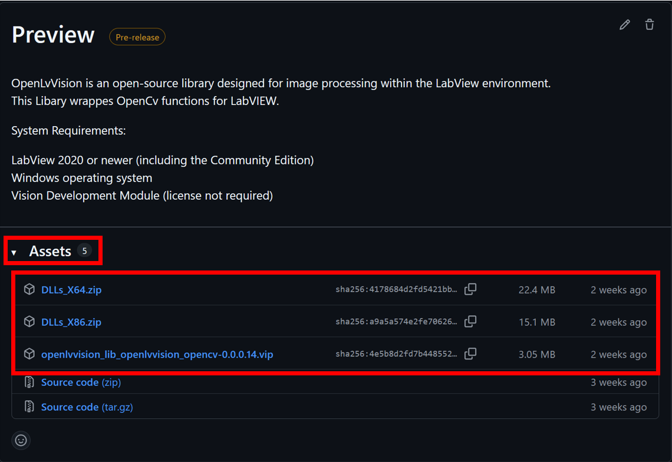672x462 pixels.
Task: Click the Assets count badge showing 5
Action: tap(84, 251)
